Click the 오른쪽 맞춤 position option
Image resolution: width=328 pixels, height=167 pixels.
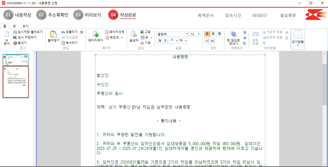[273, 37]
